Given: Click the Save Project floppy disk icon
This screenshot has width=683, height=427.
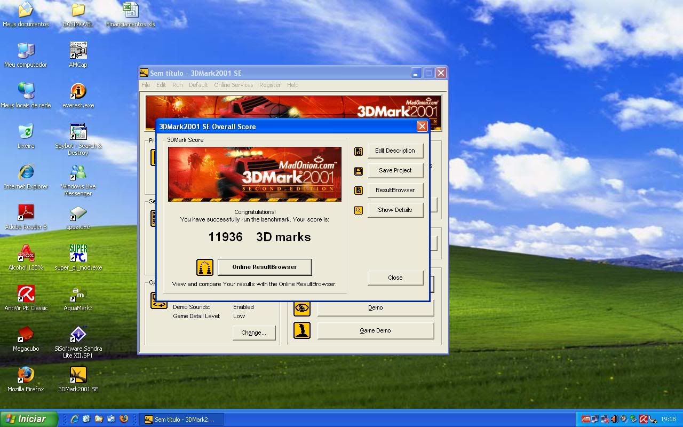Looking at the screenshot, I should [x=359, y=170].
